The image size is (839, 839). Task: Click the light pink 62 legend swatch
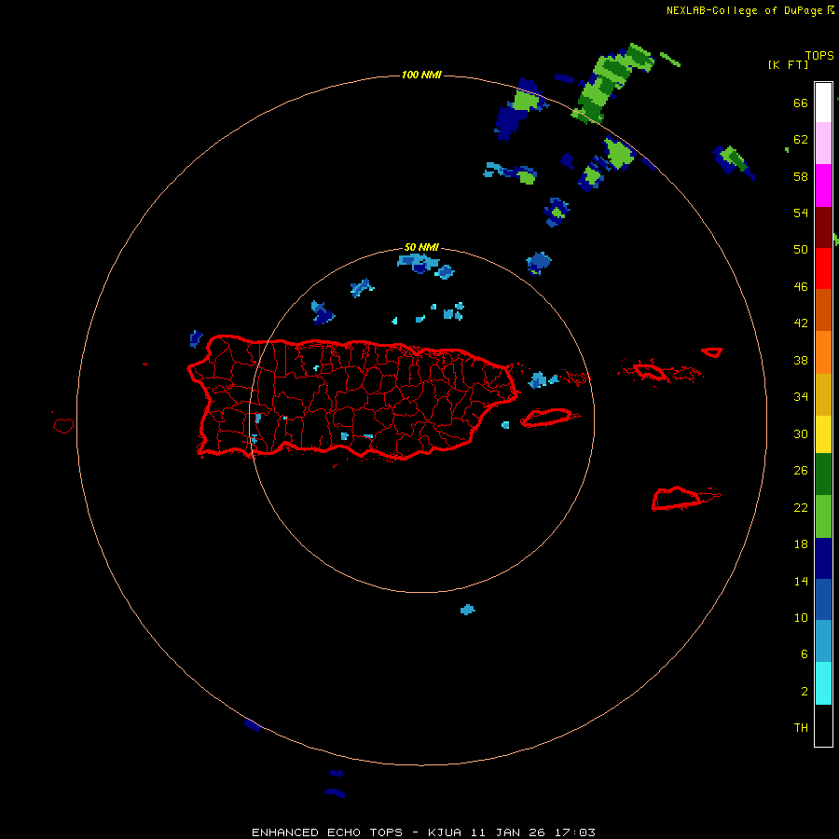click(823, 144)
